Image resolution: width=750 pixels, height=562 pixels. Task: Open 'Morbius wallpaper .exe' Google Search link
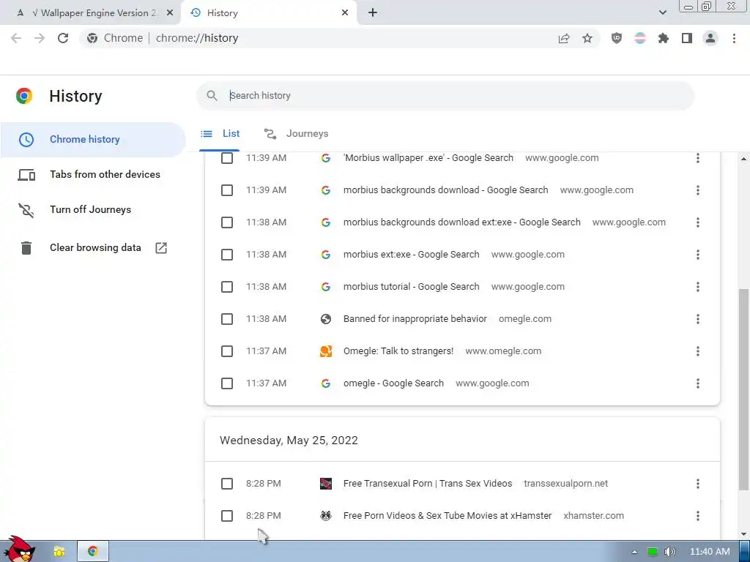tap(428, 158)
